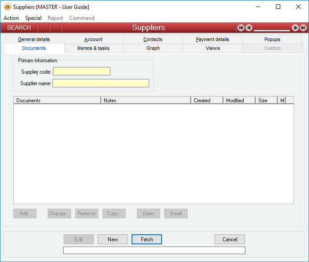Show the Memos & tasks tab
Screen dimensions: 309x262
click(x=93, y=48)
